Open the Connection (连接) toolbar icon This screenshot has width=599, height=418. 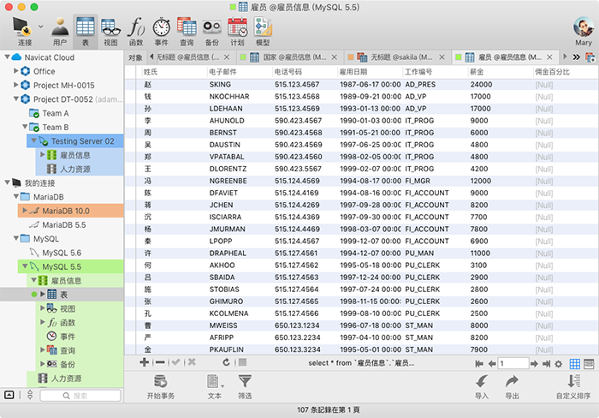[x=21, y=32]
